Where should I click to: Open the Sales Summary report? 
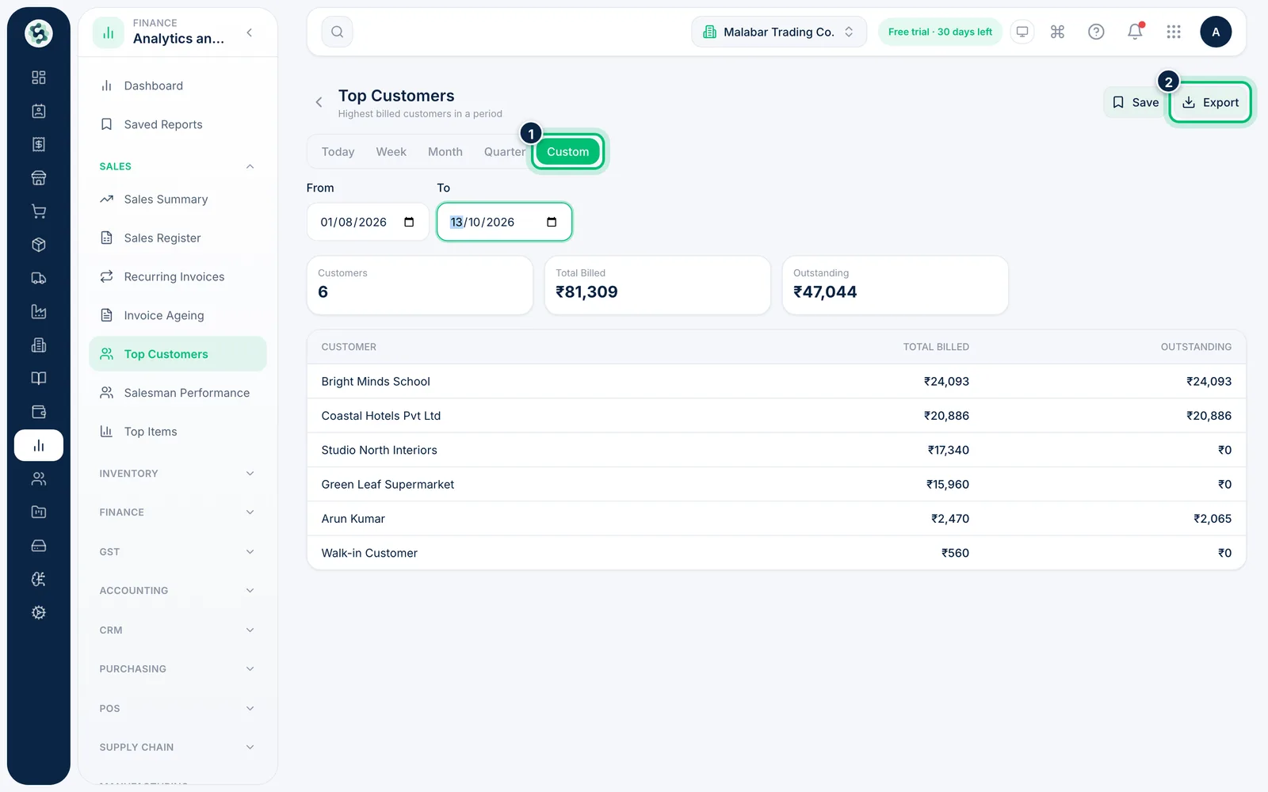pyautogui.click(x=178, y=200)
